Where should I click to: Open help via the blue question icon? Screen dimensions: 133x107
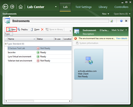click(121, 21)
